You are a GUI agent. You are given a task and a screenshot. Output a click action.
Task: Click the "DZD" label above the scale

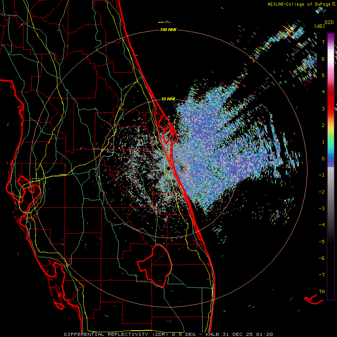click(x=329, y=22)
